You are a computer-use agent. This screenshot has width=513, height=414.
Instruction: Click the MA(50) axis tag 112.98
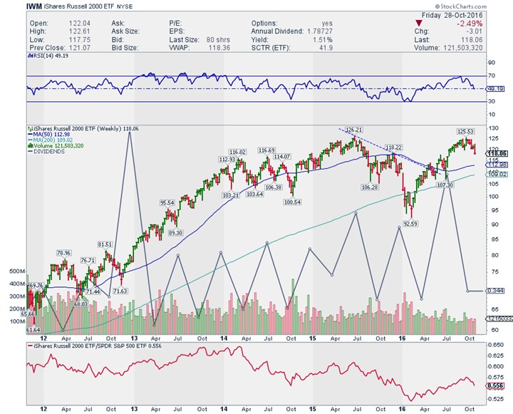tap(497, 165)
